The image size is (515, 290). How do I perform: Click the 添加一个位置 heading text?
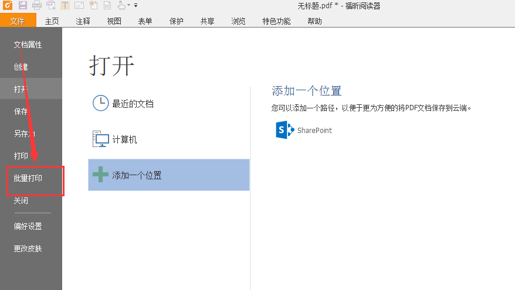(x=306, y=91)
